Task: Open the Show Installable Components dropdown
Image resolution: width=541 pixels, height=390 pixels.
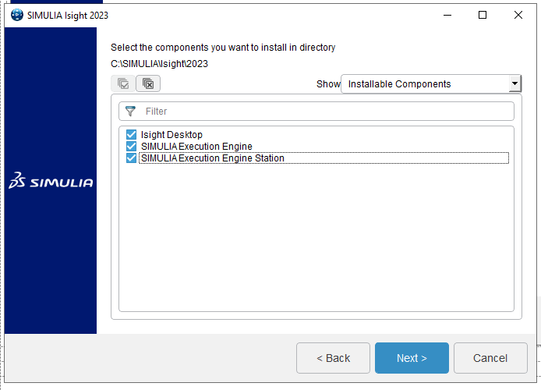Action: click(x=431, y=84)
